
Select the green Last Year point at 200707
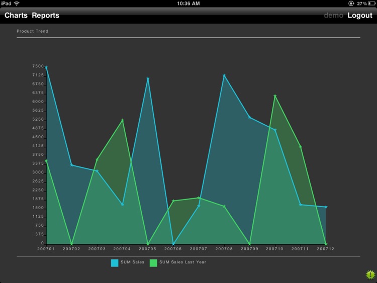tap(199, 198)
